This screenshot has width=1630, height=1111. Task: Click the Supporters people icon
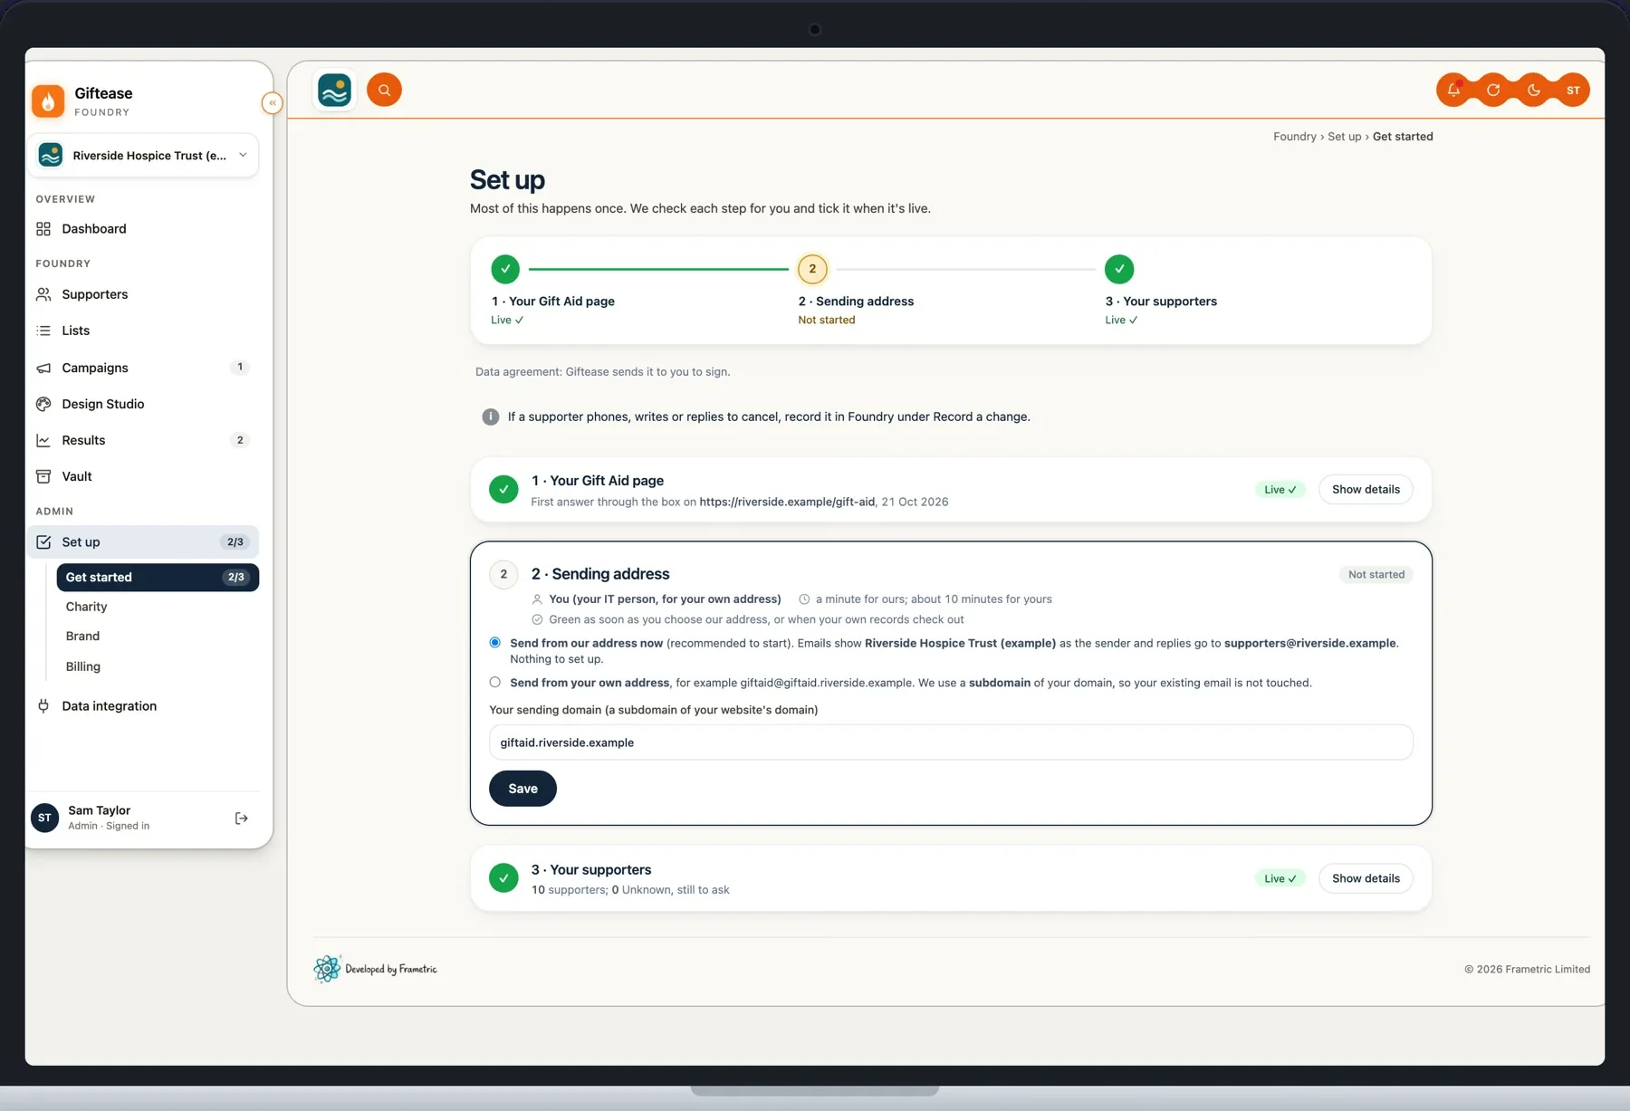(x=43, y=294)
